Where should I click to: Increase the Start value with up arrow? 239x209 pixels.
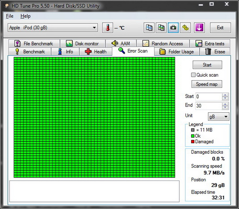[x=225, y=95]
